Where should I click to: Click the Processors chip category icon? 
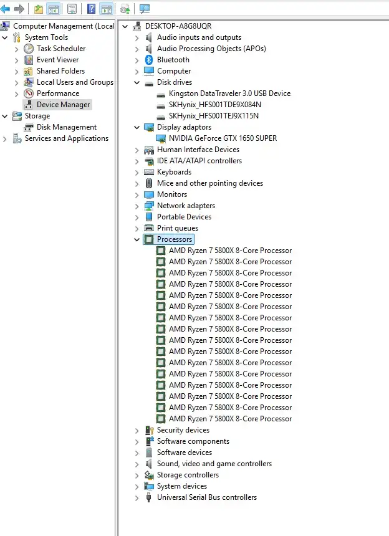pyautogui.click(x=149, y=239)
